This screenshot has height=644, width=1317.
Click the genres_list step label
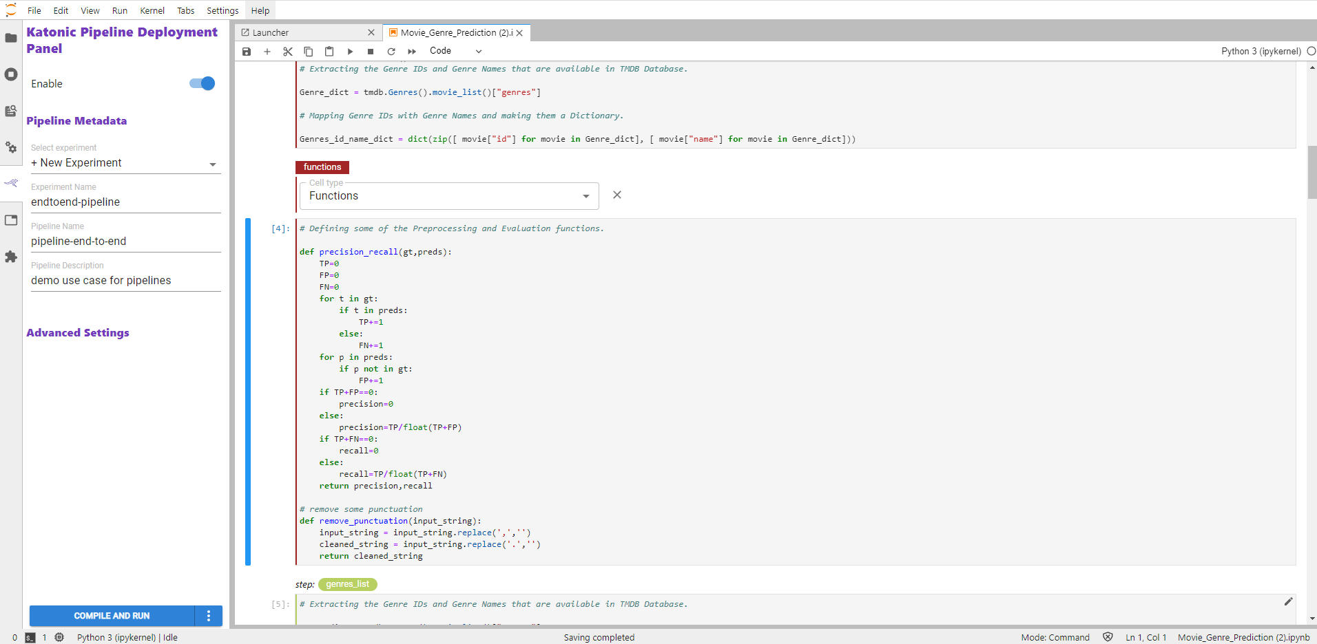348,584
